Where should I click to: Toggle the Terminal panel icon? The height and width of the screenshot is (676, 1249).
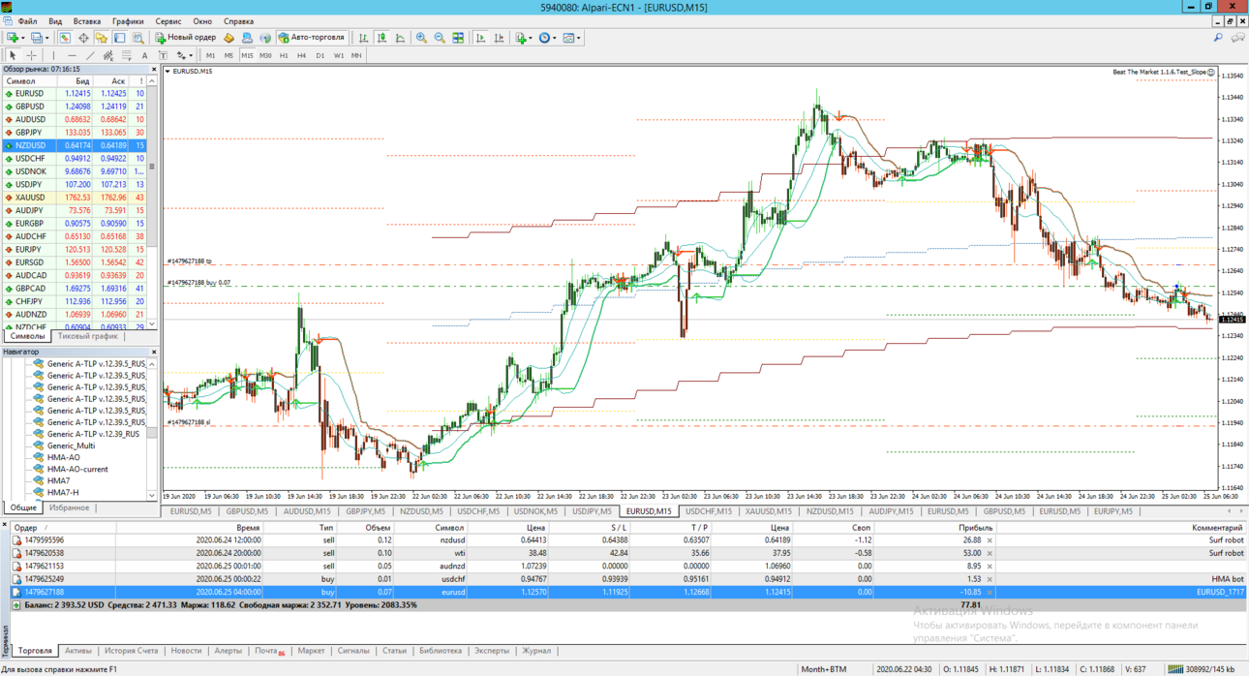click(119, 38)
